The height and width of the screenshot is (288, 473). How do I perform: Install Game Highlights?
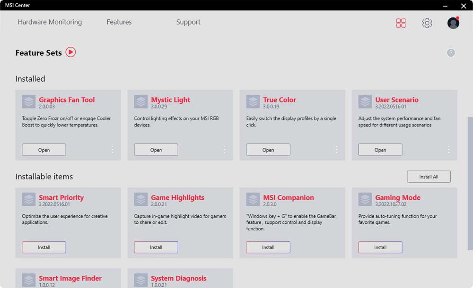[156, 247]
